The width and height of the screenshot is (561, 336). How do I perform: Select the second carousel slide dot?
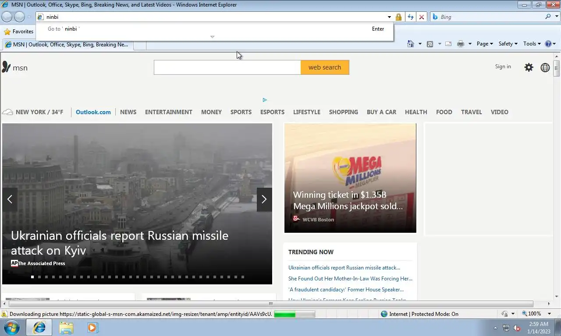(x=39, y=277)
